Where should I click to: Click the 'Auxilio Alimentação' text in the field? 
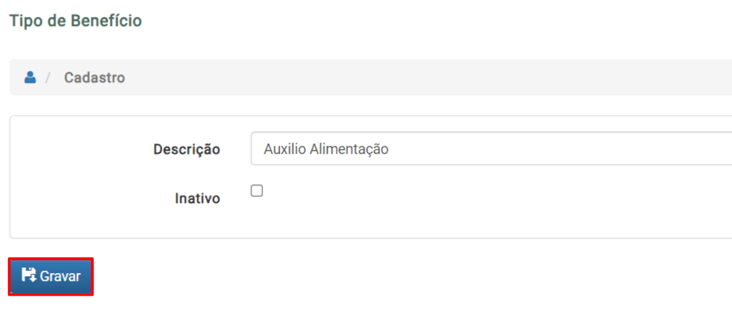pyautogui.click(x=326, y=149)
